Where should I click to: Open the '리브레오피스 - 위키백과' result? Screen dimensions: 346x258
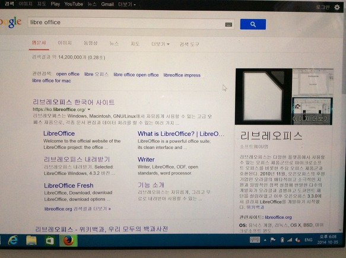point(101,229)
